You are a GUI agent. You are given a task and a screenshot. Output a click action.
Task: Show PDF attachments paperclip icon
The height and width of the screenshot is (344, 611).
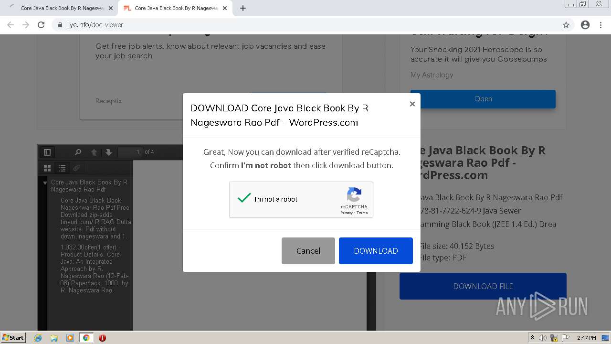click(x=76, y=168)
